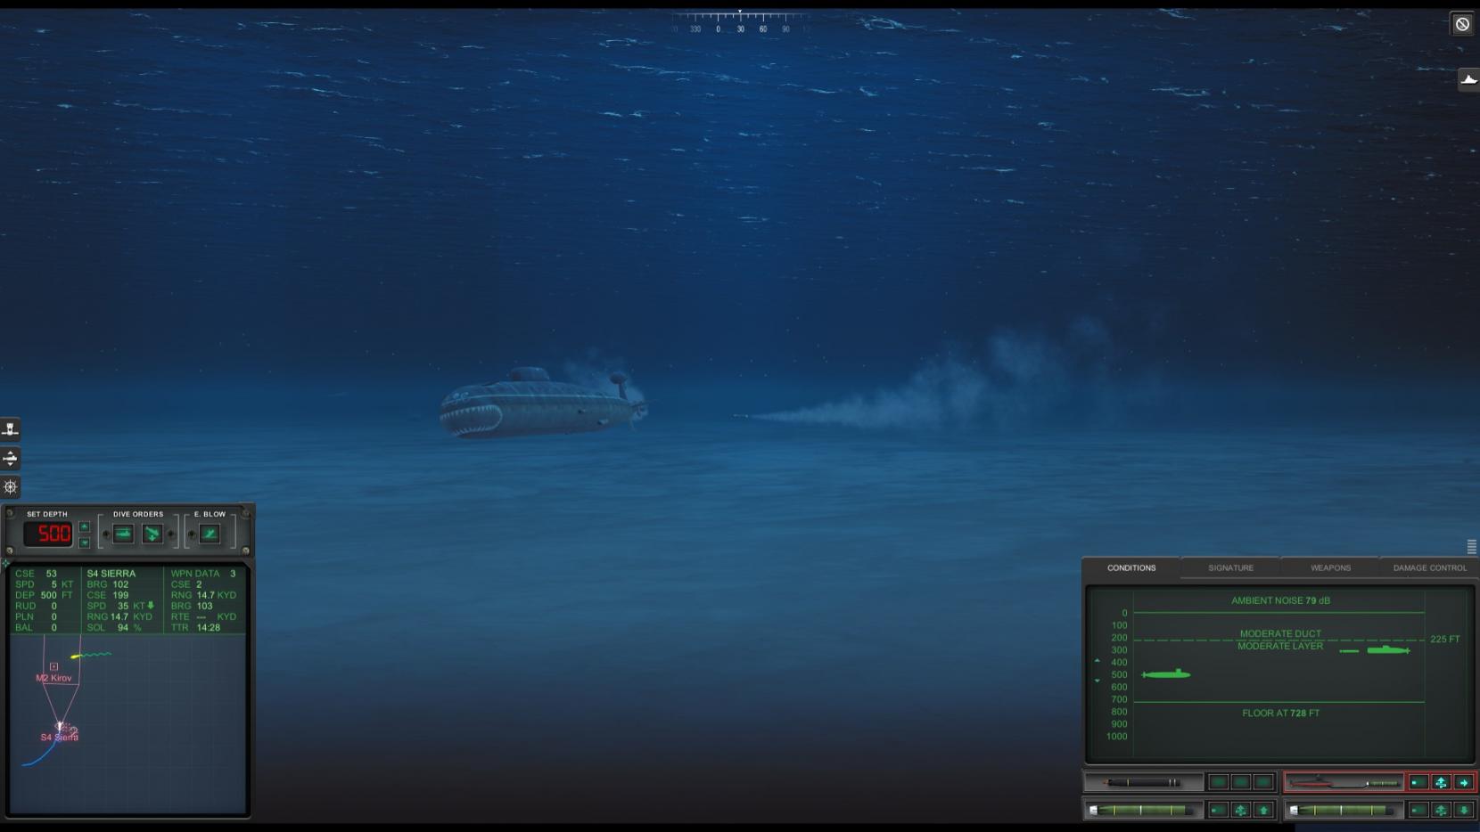Open the Damage Control tab
The width and height of the screenshot is (1480, 832).
pos(1429,567)
